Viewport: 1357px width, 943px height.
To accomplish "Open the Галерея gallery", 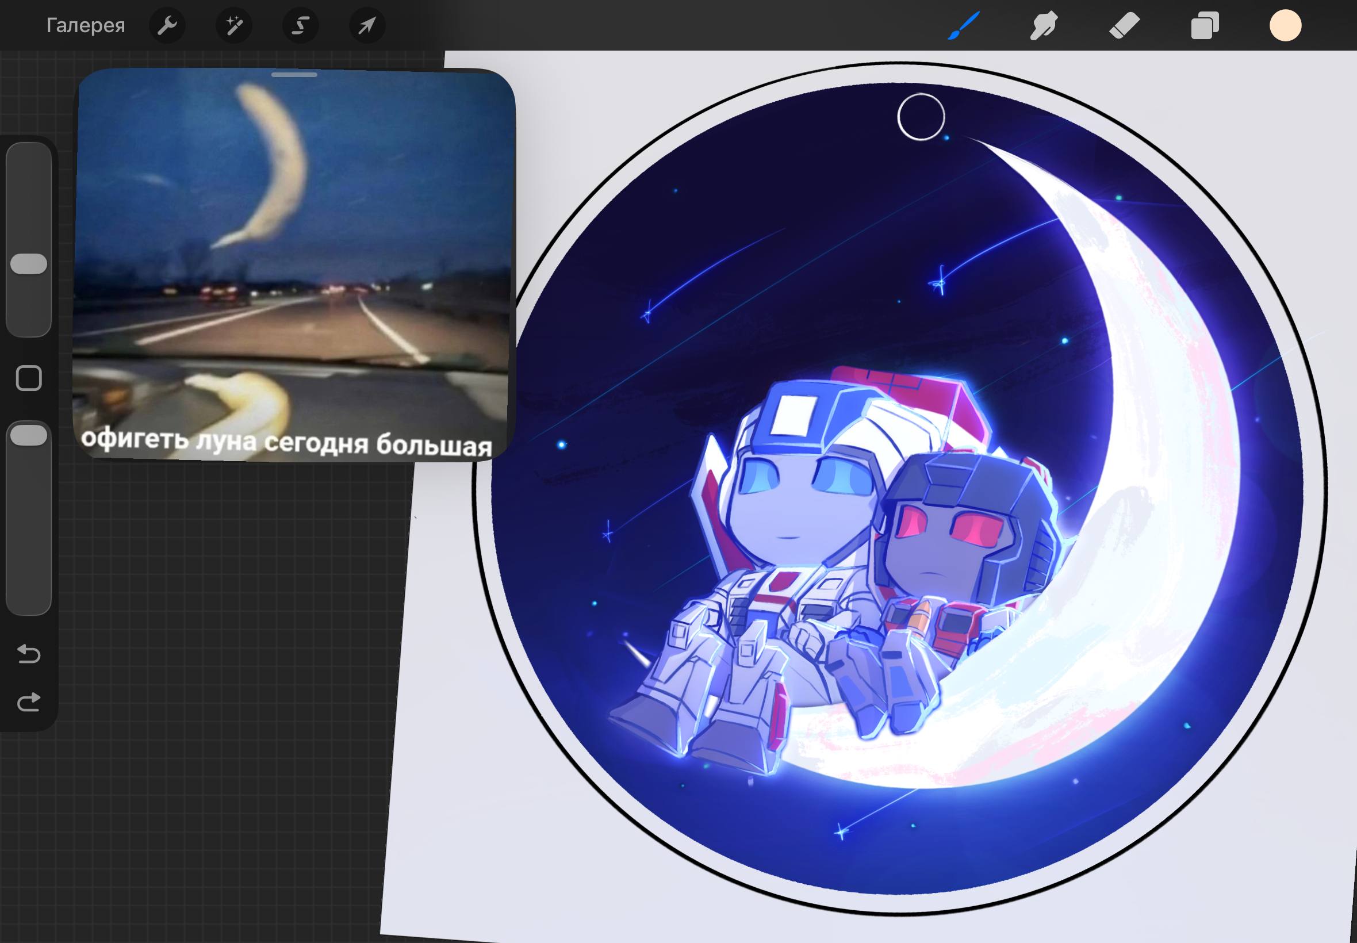I will tap(86, 25).
